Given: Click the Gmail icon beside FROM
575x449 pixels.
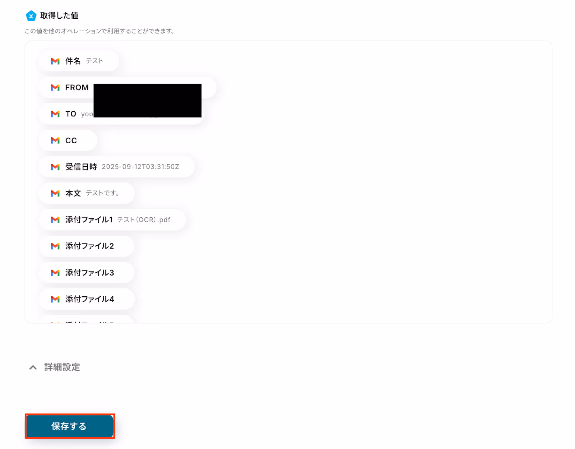Looking at the screenshot, I should click(x=55, y=88).
